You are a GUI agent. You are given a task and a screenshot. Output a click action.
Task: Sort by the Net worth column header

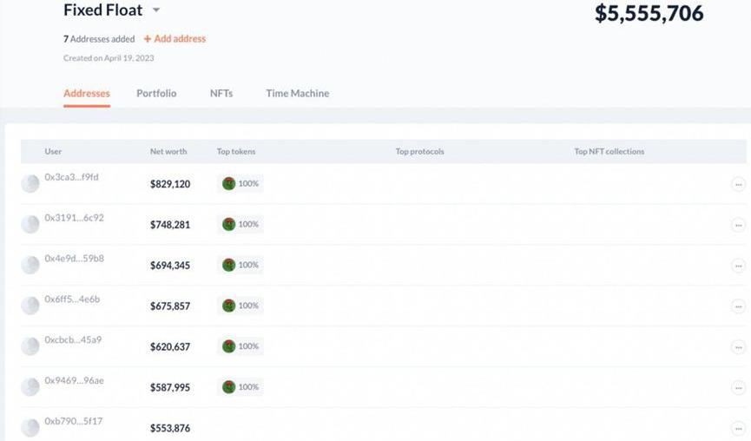168,152
